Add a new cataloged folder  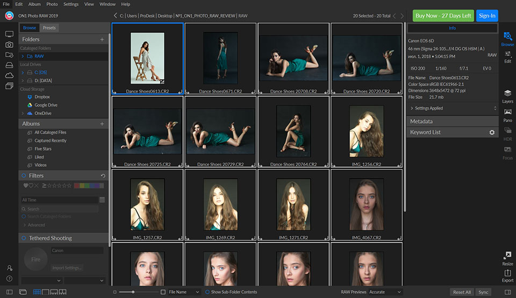tap(102, 39)
